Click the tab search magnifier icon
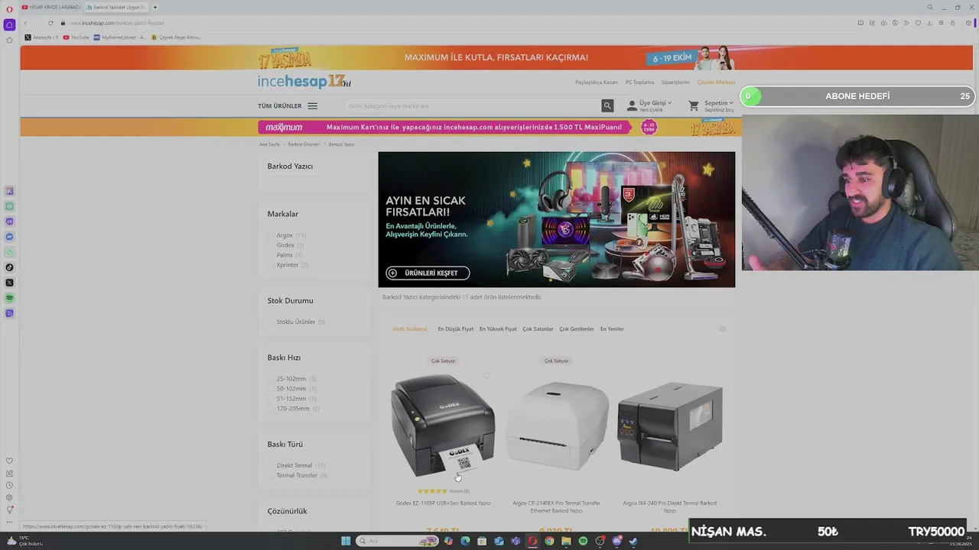Image resolution: width=979 pixels, height=550 pixels. click(930, 7)
